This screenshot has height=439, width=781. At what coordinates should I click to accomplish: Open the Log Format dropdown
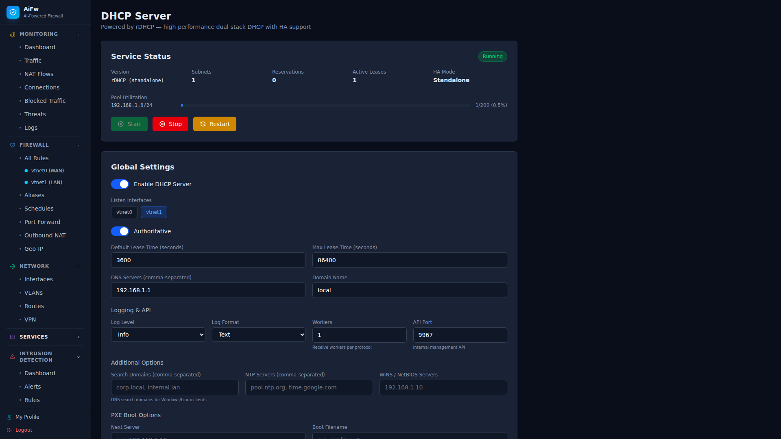[x=258, y=335]
